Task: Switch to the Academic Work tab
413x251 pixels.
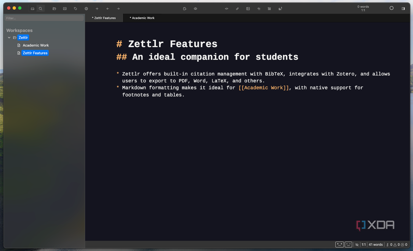Action: tap(142, 18)
